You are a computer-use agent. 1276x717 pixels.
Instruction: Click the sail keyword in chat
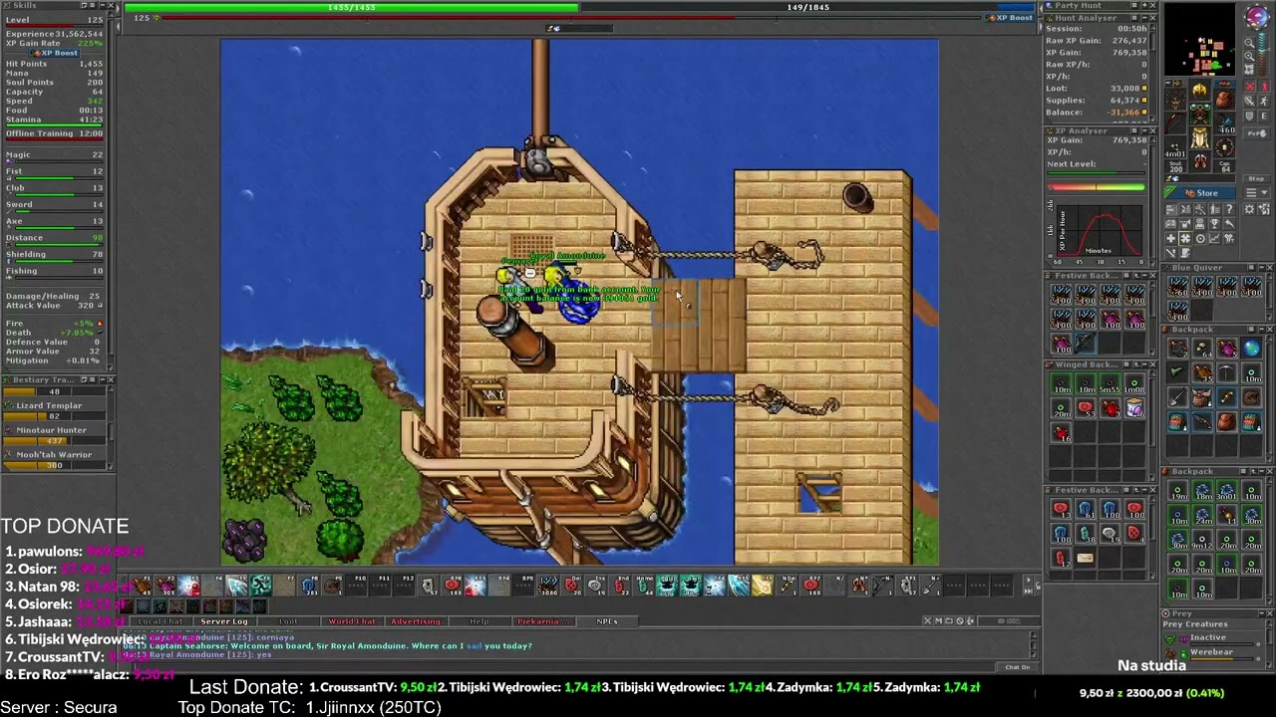(475, 646)
